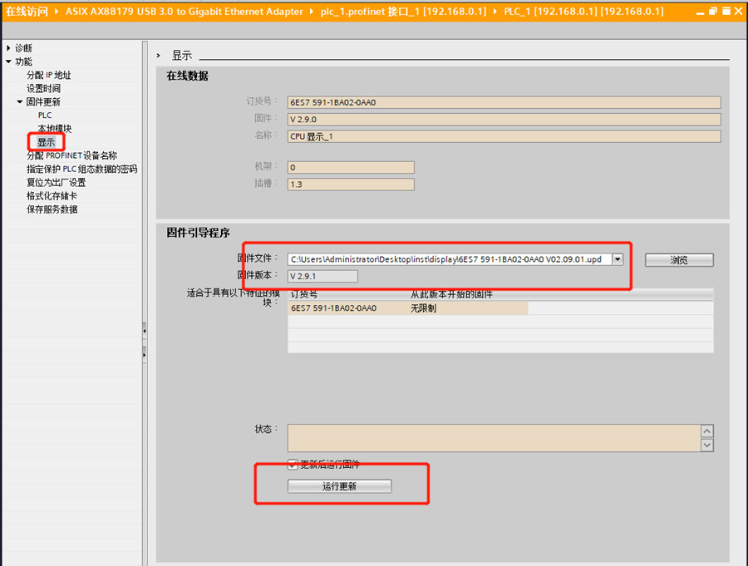The width and height of the screenshot is (748, 566).
Task: Select 设置时间 in the function tree
Action: pos(43,88)
